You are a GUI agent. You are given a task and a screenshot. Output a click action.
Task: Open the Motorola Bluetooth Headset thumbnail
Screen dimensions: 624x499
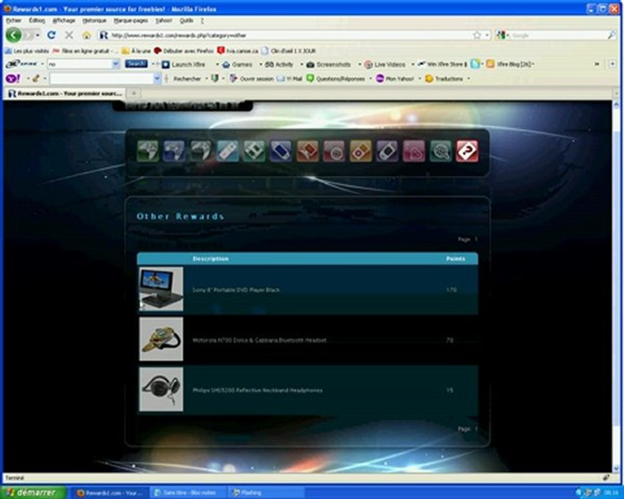(161, 339)
